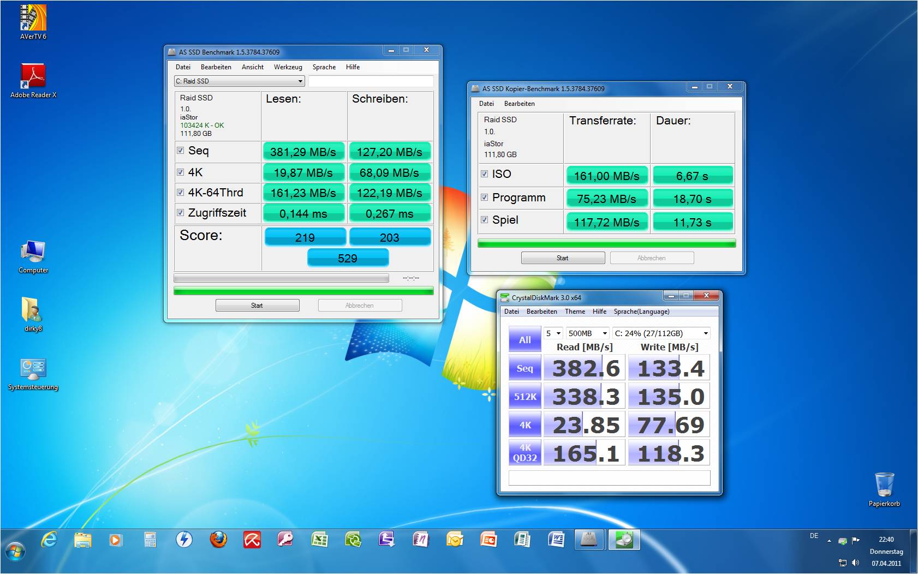The width and height of the screenshot is (918, 574).
Task: Click the Seq test button in CrystalDiskMark
Action: point(524,368)
